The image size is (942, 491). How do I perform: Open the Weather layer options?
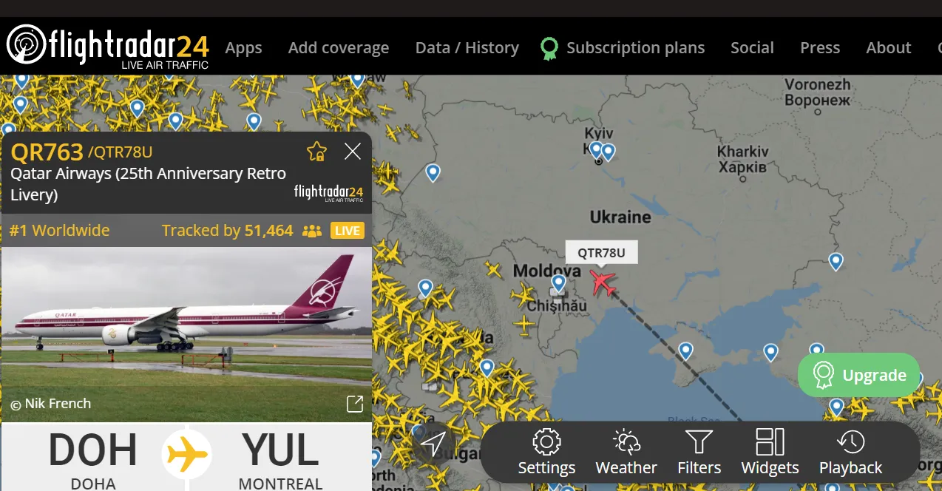point(626,452)
